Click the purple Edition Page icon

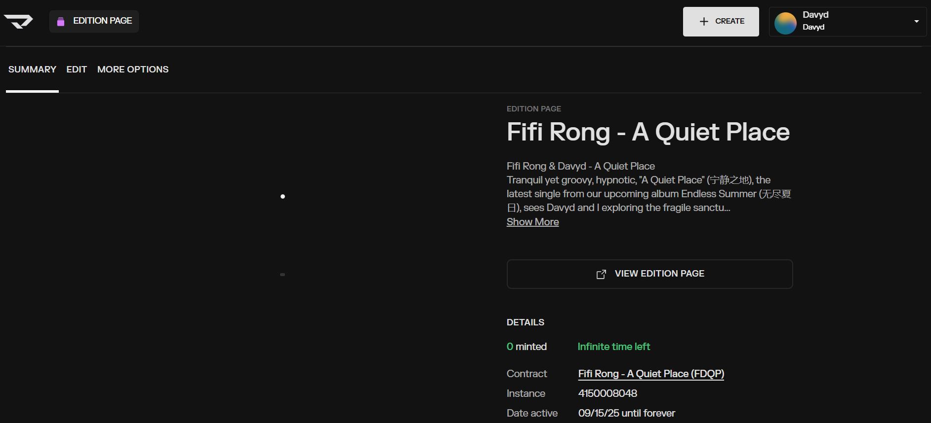click(61, 21)
